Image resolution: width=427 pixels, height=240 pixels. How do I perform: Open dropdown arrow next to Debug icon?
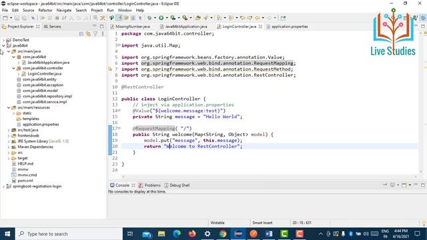click(x=155, y=18)
